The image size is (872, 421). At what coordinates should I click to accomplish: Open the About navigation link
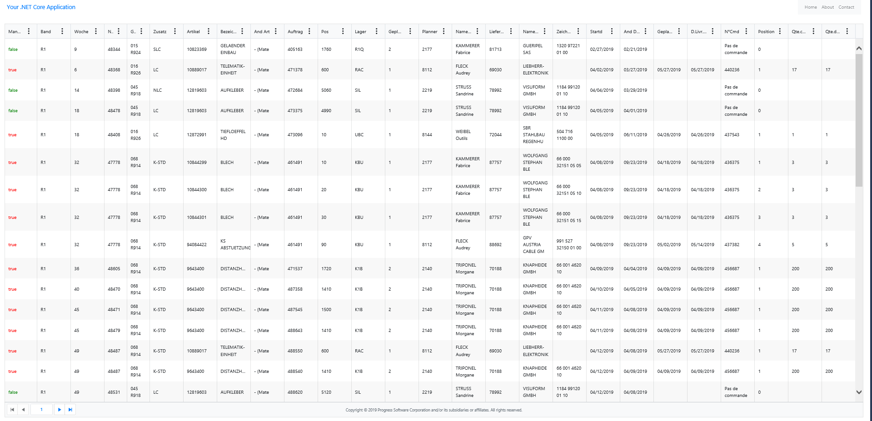click(x=828, y=7)
